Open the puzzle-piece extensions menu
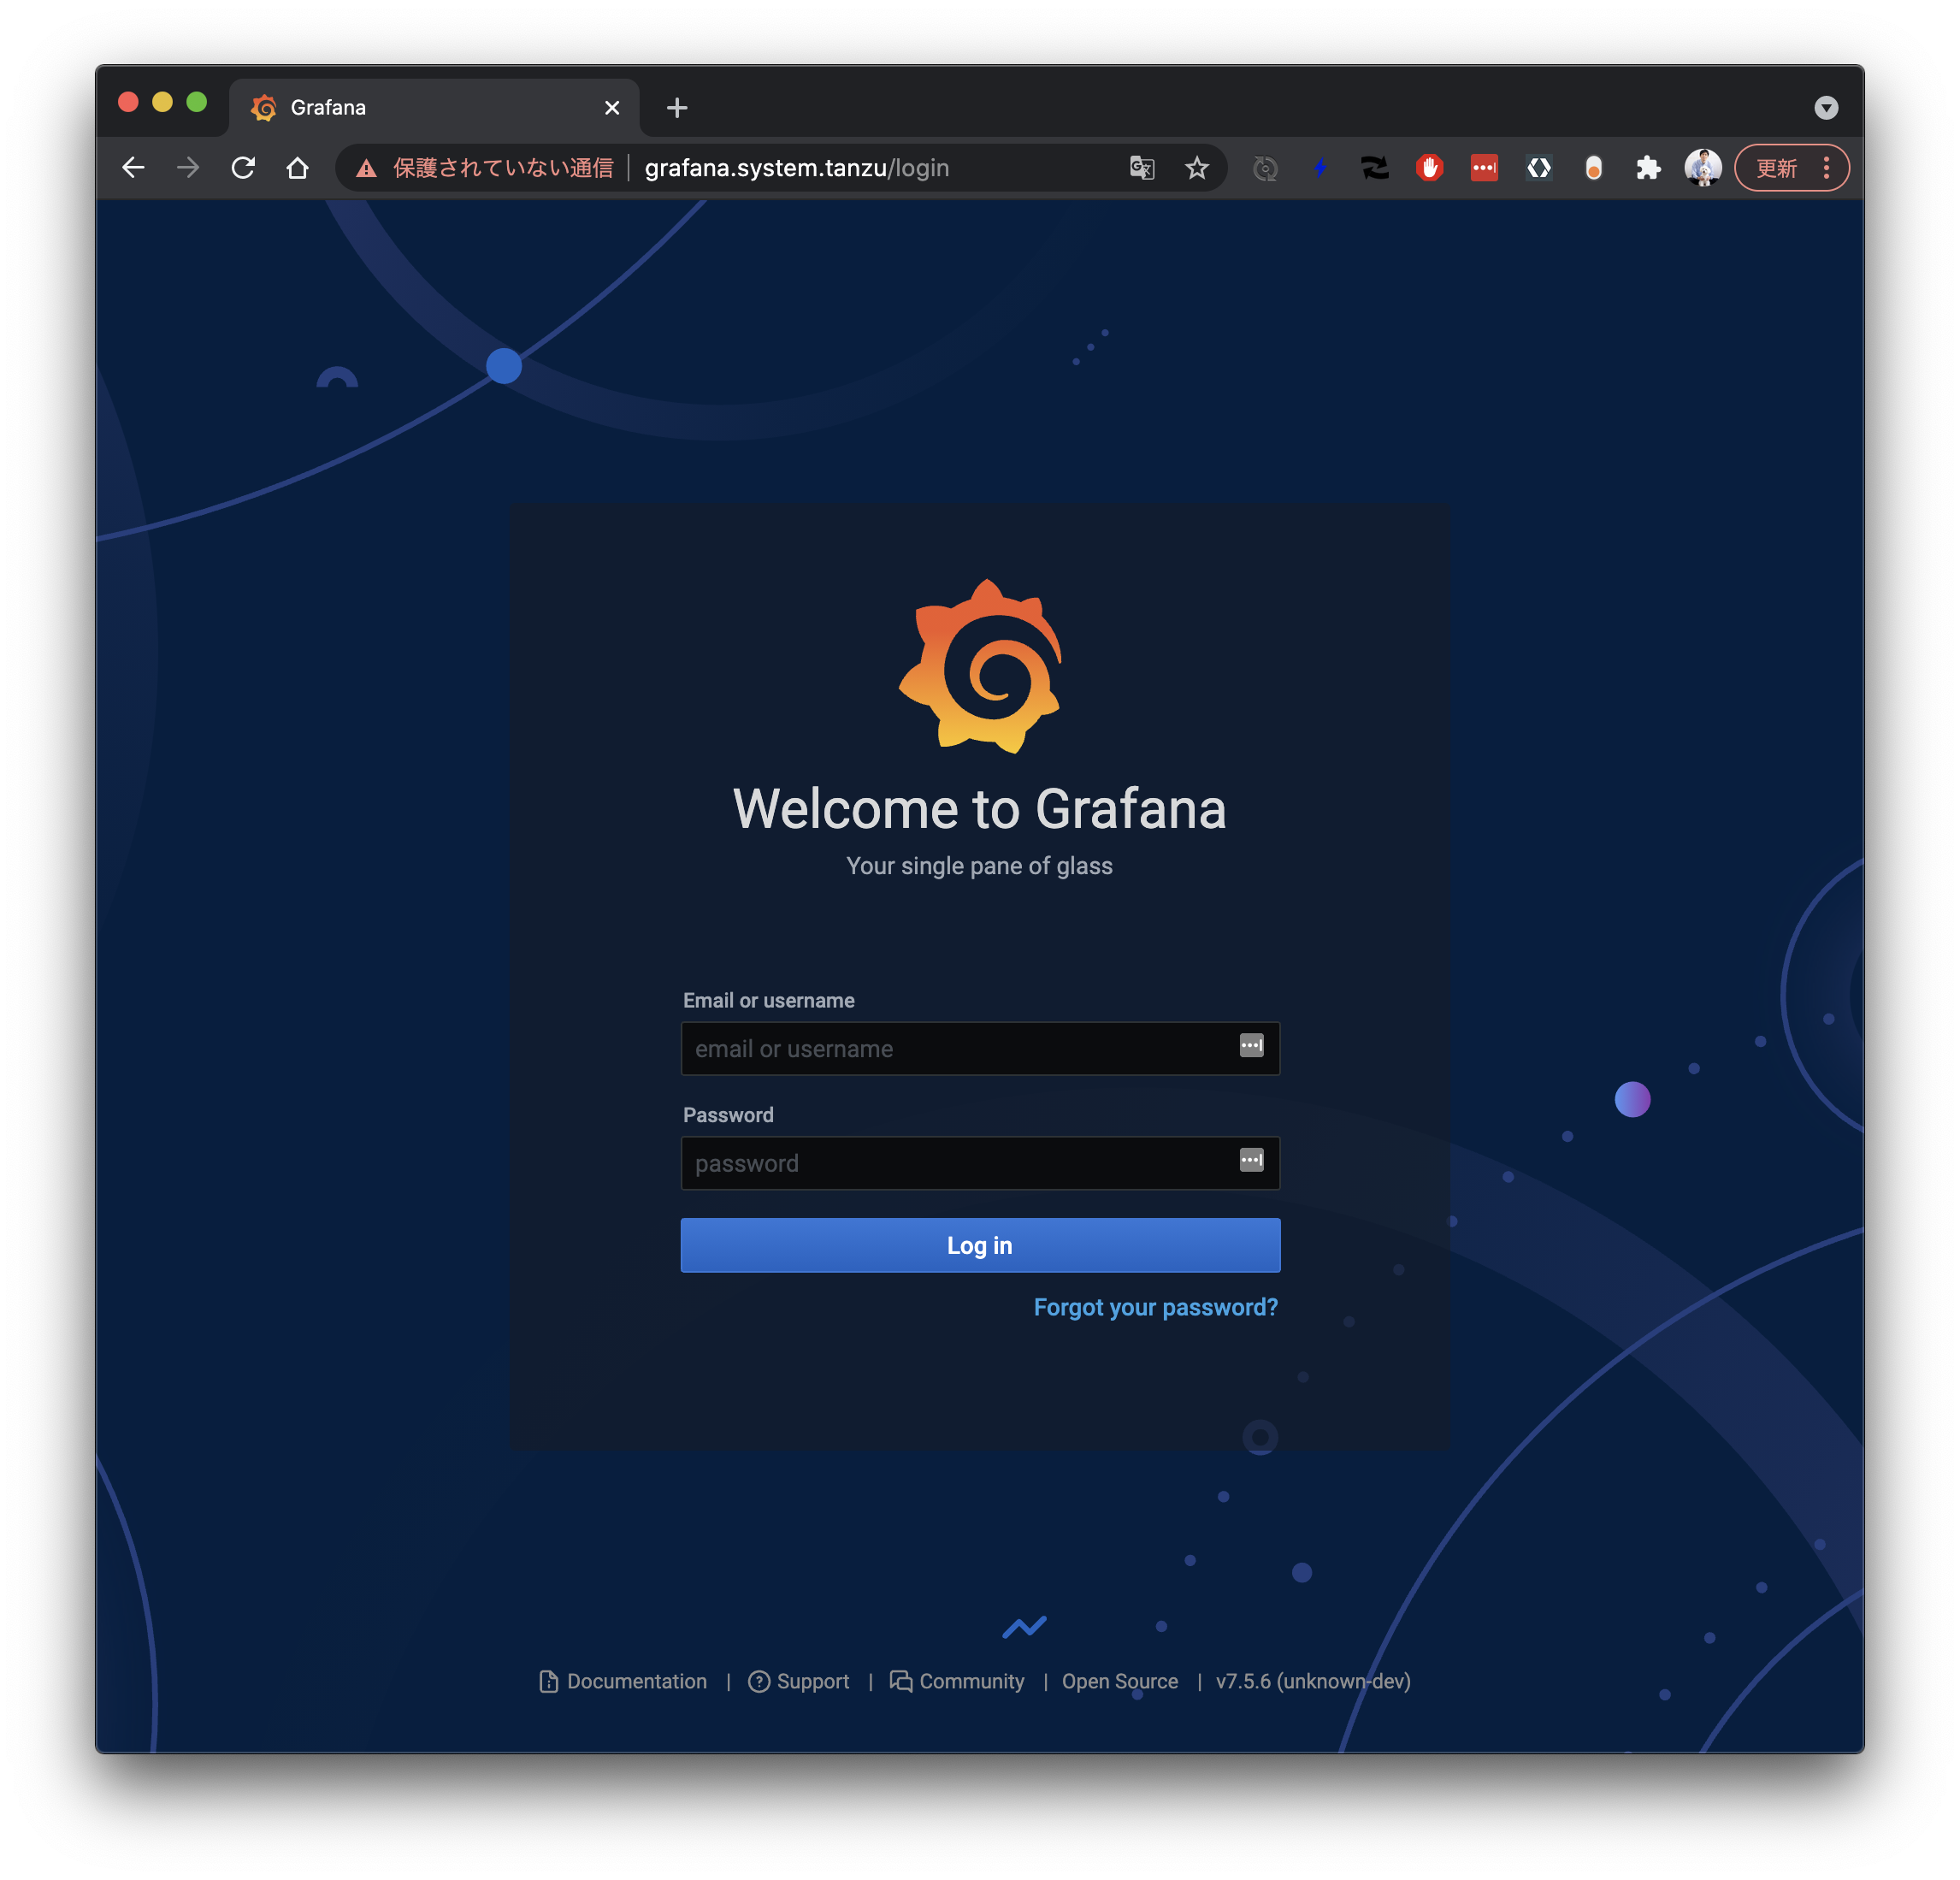The width and height of the screenshot is (1960, 1880). click(x=1648, y=168)
